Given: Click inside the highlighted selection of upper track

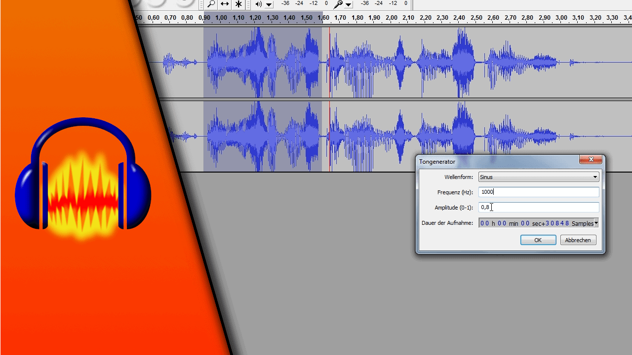Looking at the screenshot, I should [x=263, y=63].
